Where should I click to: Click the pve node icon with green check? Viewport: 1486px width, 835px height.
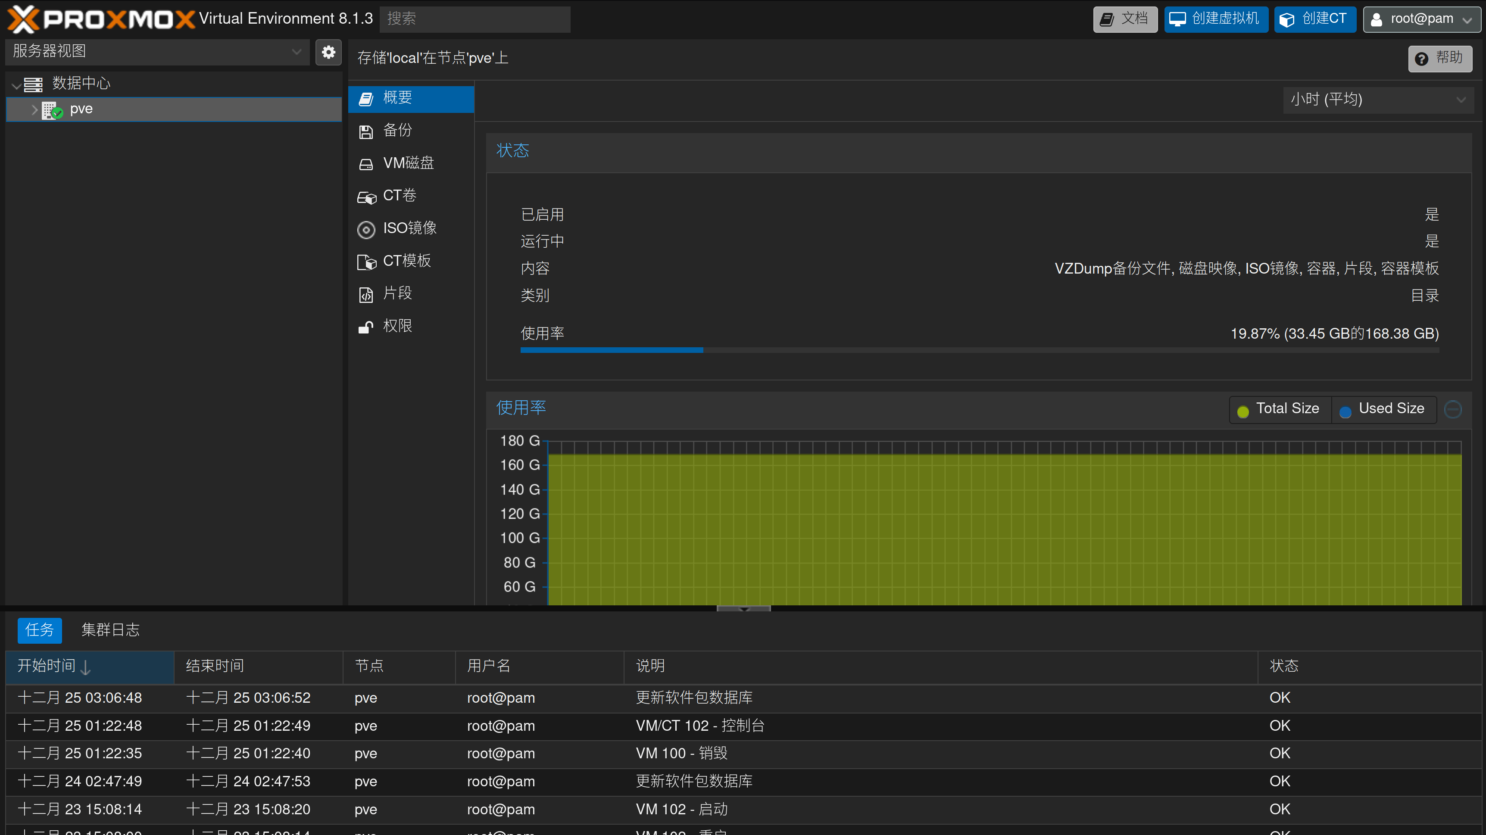click(x=53, y=109)
